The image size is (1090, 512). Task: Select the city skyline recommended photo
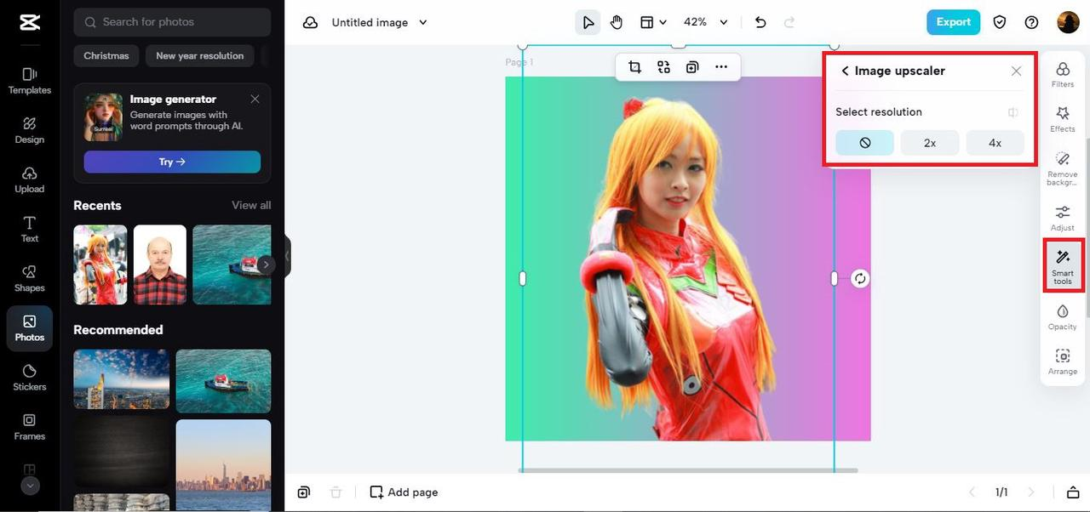122,379
